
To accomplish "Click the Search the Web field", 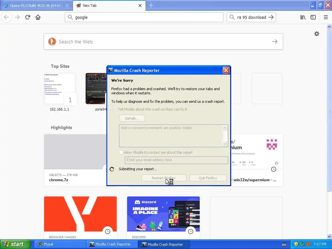I will click(x=163, y=41).
